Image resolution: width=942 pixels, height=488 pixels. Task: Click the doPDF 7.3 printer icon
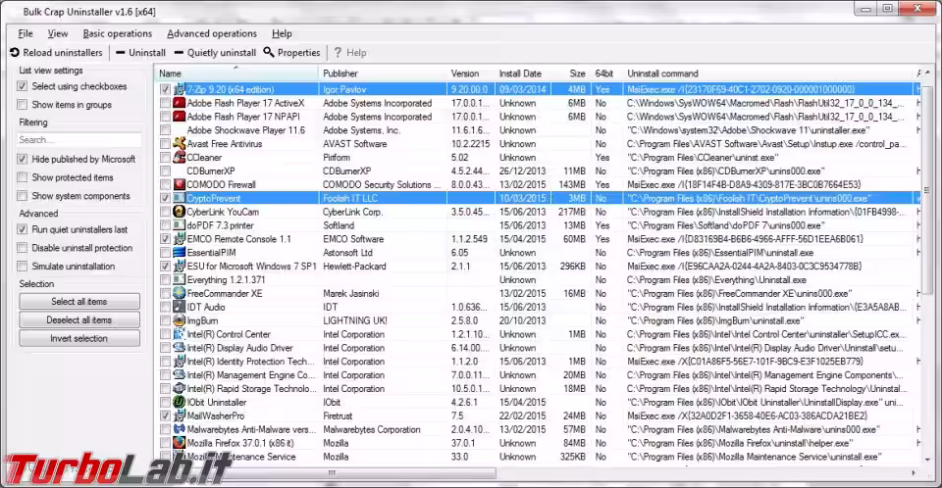coord(179,225)
